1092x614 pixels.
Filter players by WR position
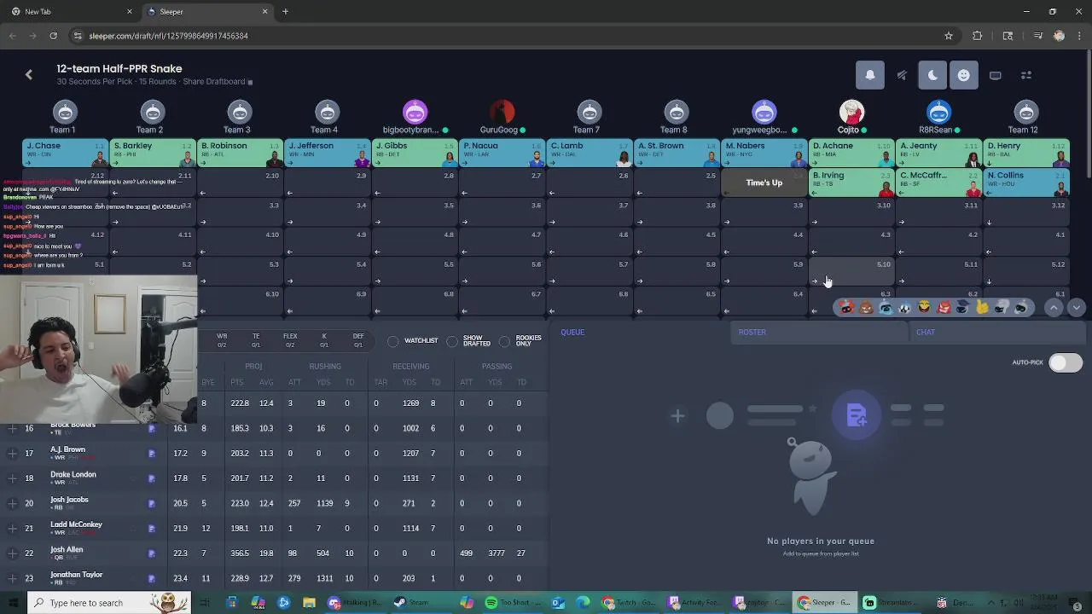click(x=222, y=340)
